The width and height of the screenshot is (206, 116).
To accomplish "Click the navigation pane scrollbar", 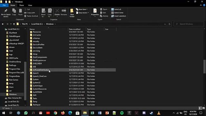I will click(25, 81).
